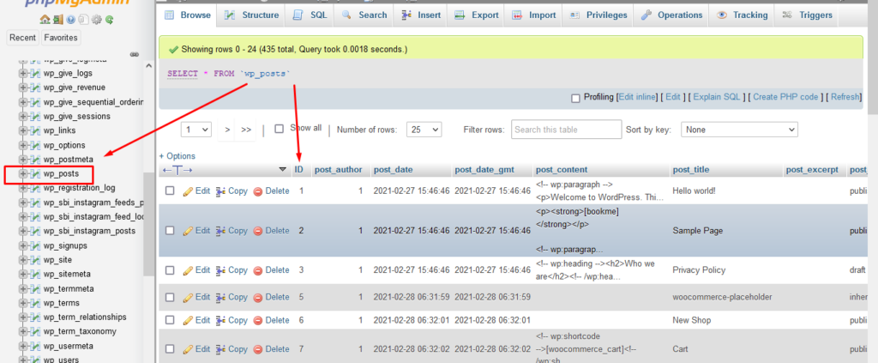The height and width of the screenshot is (363, 878).
Task: Open the Tracking tab
Action: [x=743, y=15]
